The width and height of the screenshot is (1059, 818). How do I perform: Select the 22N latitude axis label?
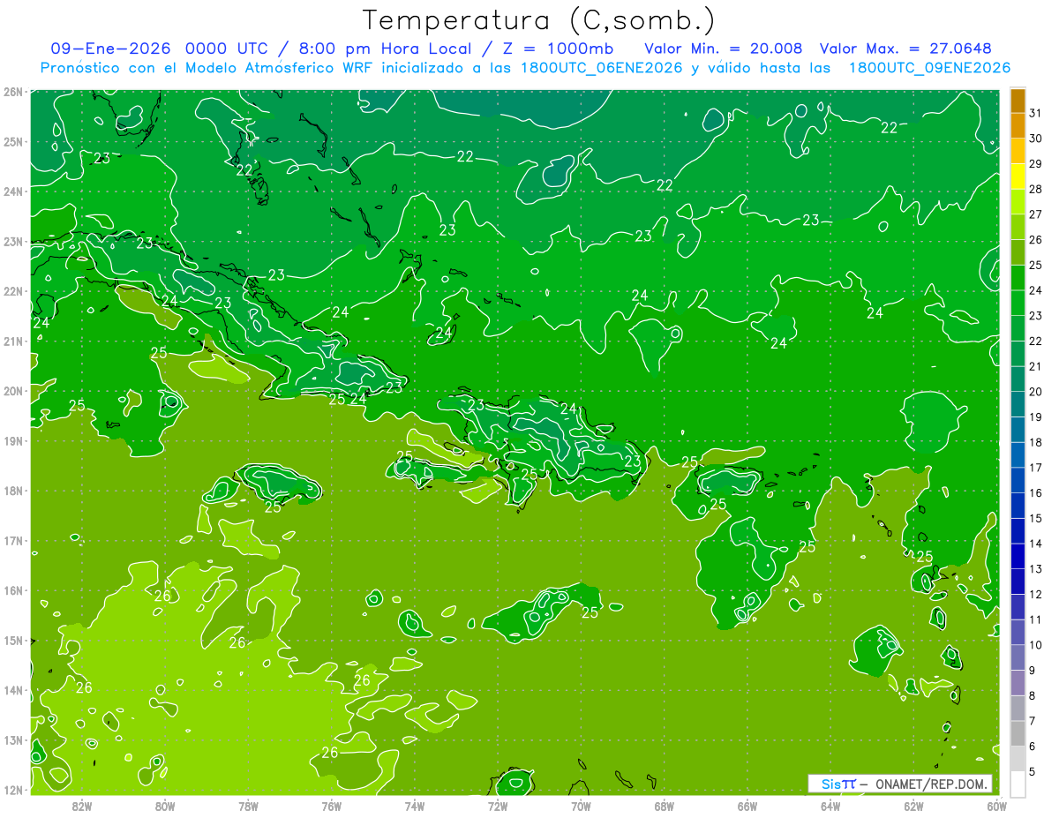point(12,291)
